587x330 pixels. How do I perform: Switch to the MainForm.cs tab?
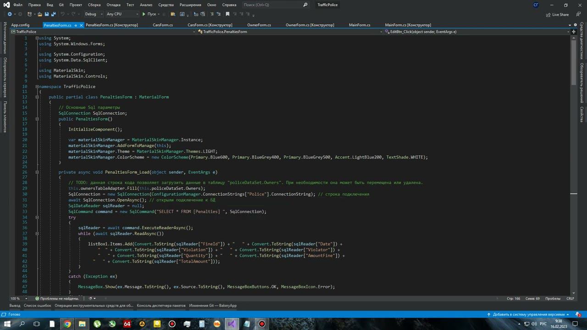coord(360,25)
